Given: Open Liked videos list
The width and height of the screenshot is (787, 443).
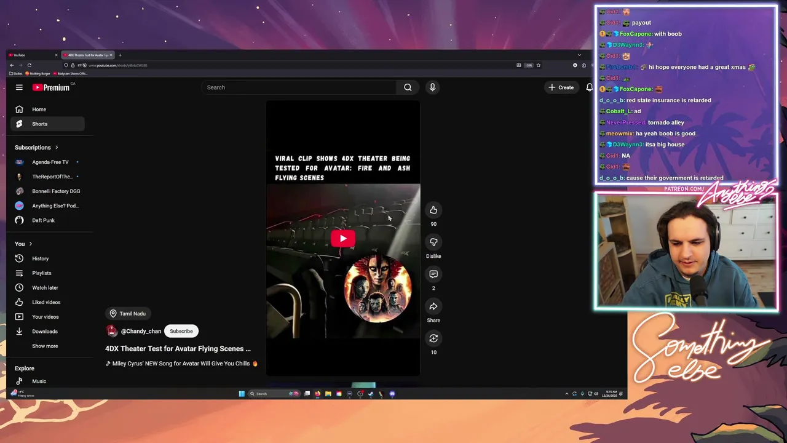Looking at the screenshot, I should coord(47,302).
